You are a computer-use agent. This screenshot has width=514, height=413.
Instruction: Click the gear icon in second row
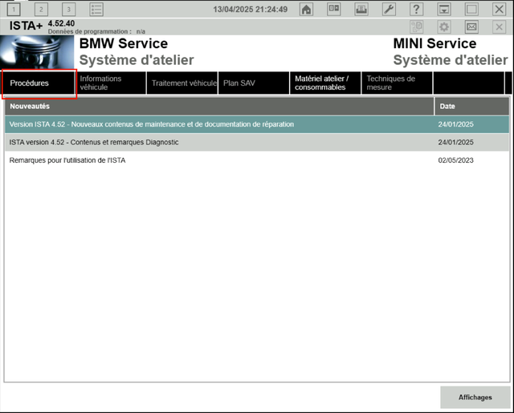pyautogui.click(x=444, y=26)
